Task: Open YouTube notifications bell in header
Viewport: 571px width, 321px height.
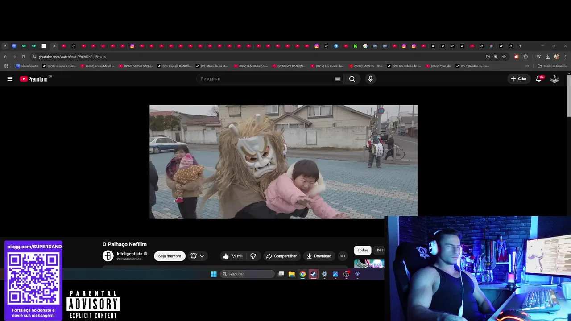Action: [539, 79]
